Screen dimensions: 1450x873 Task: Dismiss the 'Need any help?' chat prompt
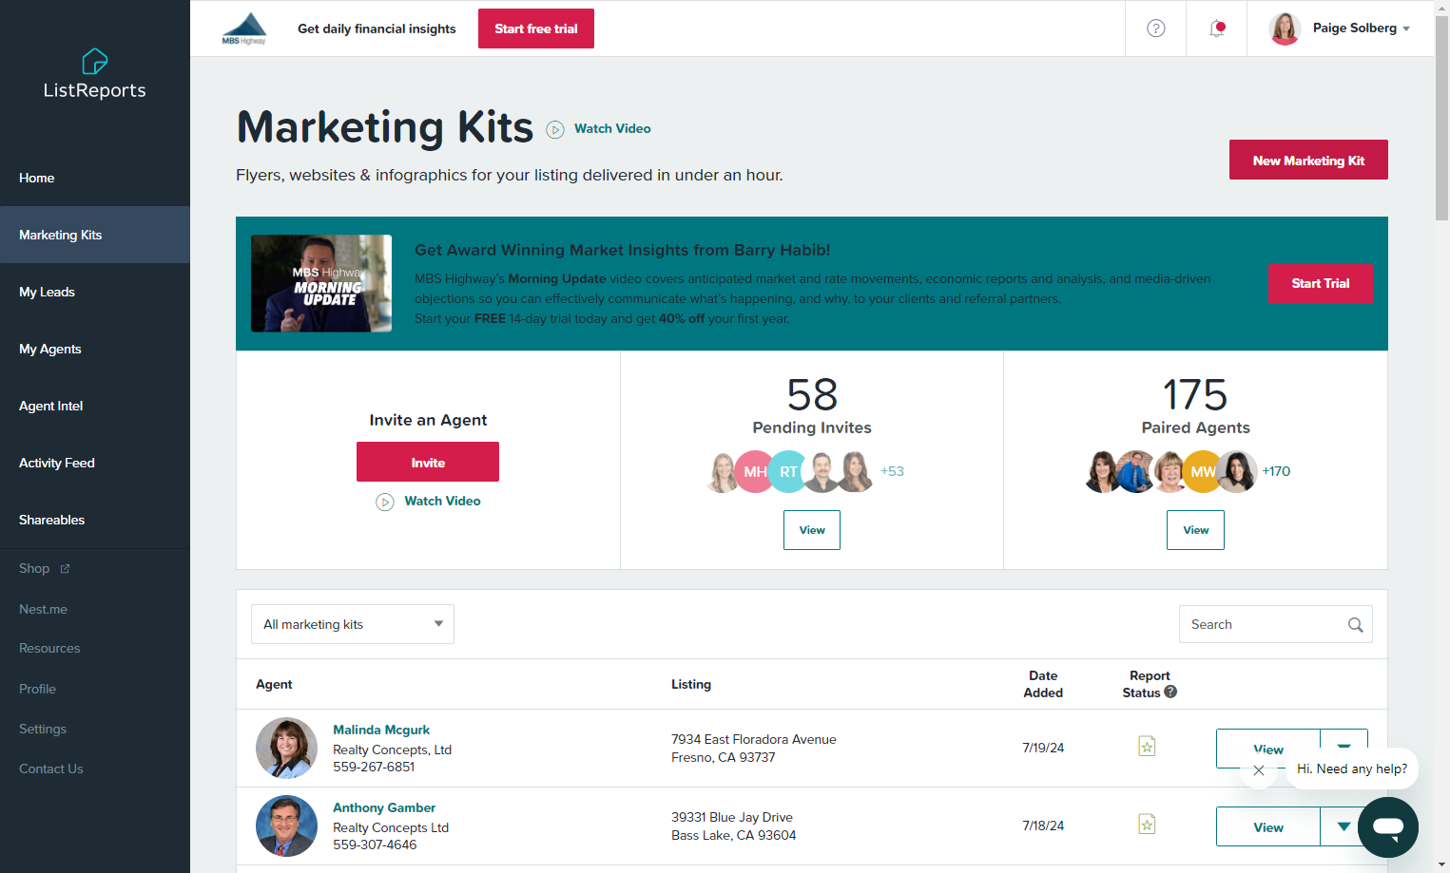click(1259, 770)
